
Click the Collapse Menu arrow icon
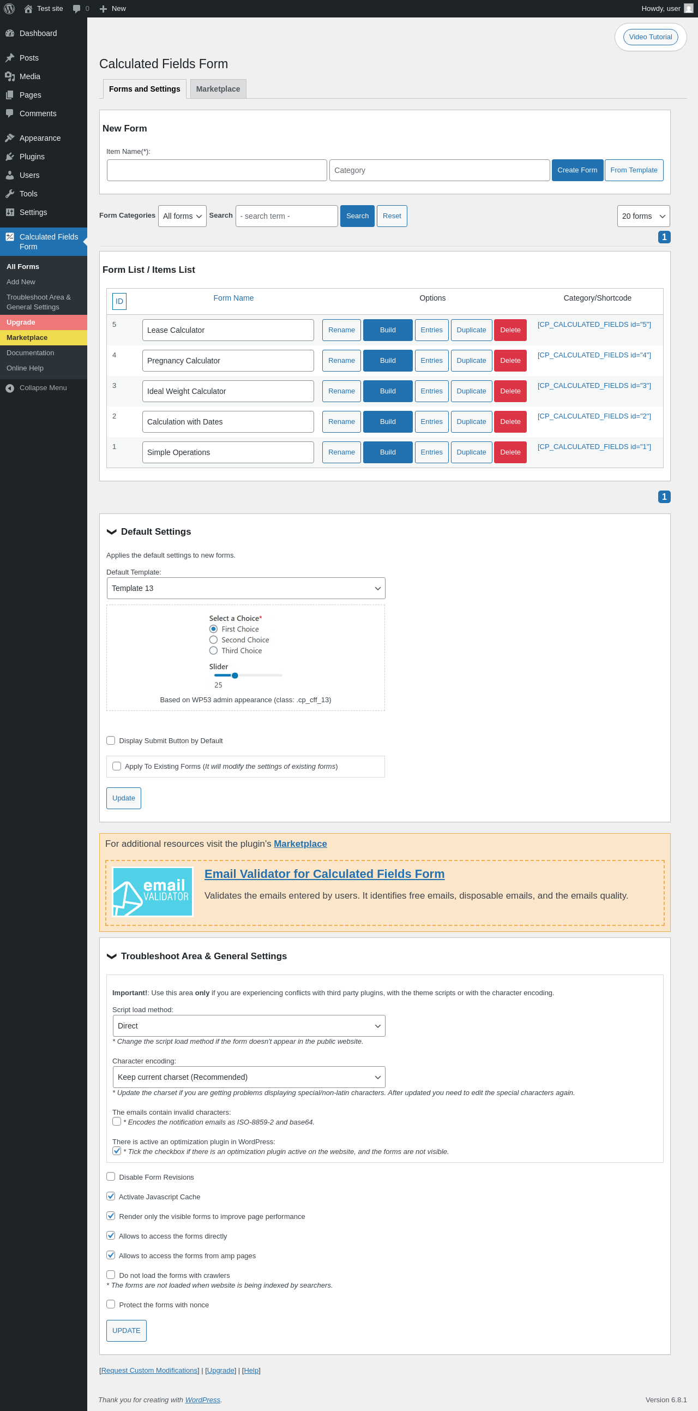(x=10, y=388)
